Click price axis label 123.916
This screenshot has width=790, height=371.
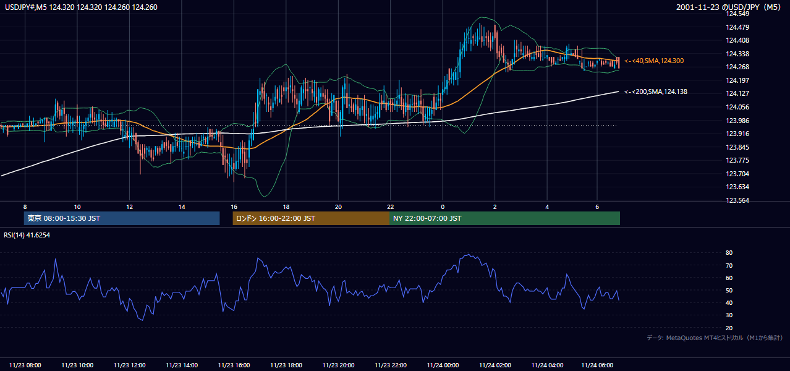pos(737,134)
